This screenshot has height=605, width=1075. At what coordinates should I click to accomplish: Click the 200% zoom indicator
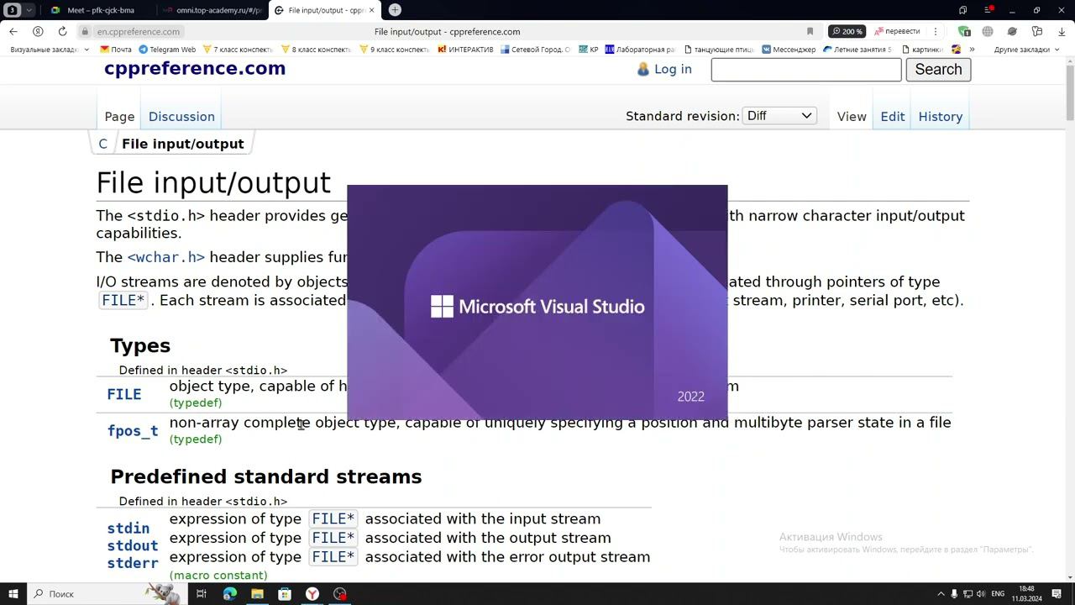(847, 31)
